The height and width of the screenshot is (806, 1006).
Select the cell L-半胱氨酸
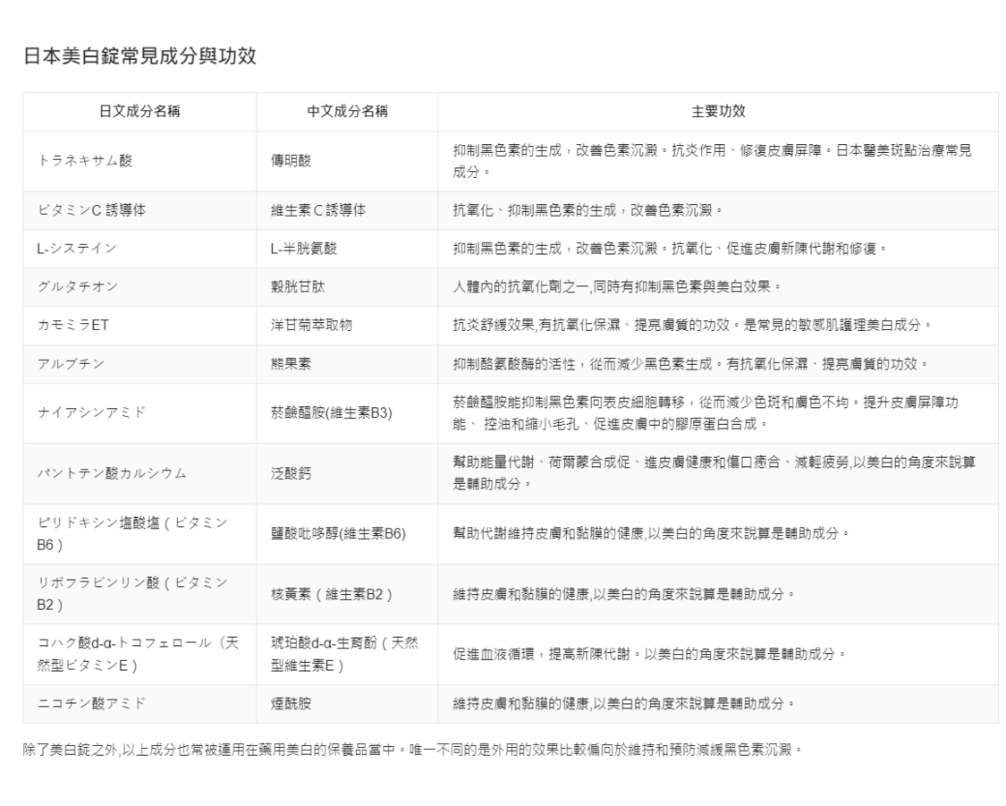pos(347,249)
